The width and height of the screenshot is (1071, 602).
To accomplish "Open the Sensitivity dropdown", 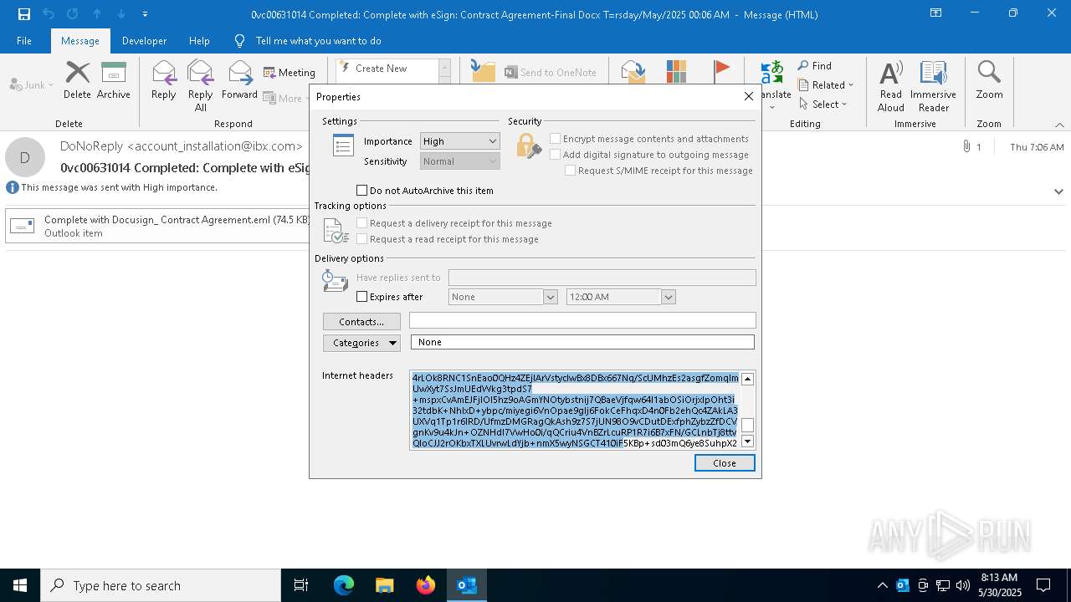I will pos(459,161).
